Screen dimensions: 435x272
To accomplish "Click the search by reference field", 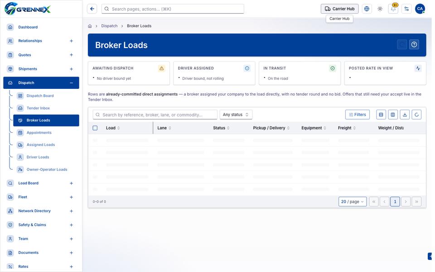I will click(155, 115).
